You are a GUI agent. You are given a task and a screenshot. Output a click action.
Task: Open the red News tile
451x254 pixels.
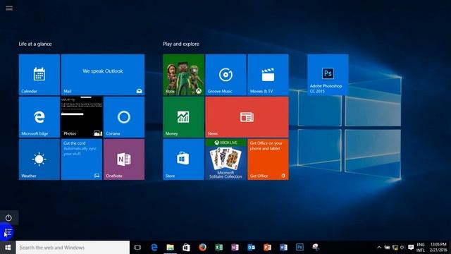(247, 117)
